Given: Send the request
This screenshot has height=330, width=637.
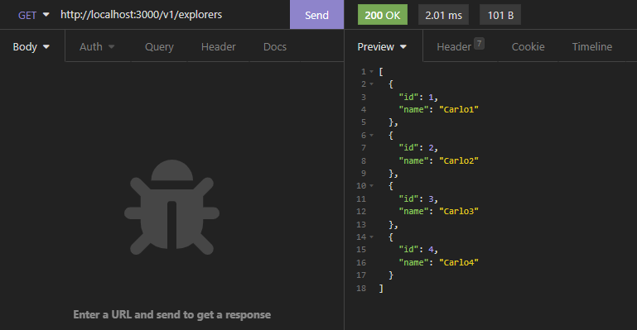Looking at the screenshot, I should [x=317, y=15].
